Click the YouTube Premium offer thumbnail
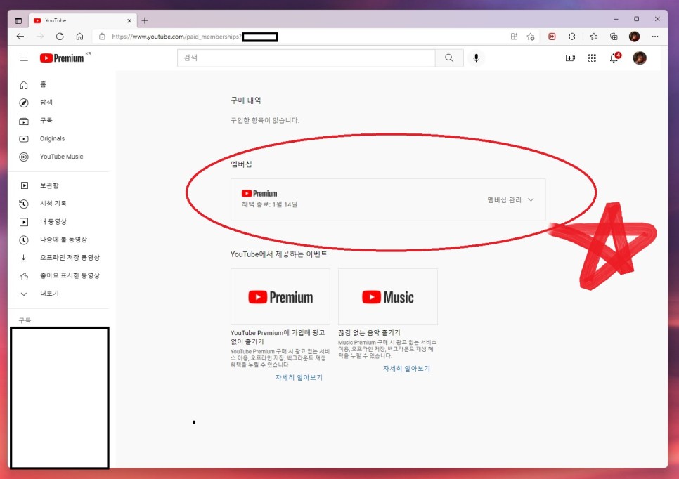The height and width of the screenshot is (479, 679). tap(280, 297)
